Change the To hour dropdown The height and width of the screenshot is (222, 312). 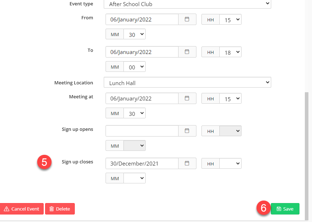click(x=230, y=52)
